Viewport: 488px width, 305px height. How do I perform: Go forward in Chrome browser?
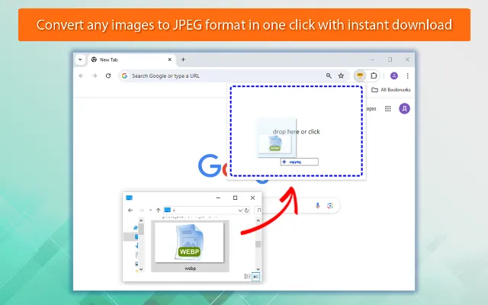coord(95,75)
